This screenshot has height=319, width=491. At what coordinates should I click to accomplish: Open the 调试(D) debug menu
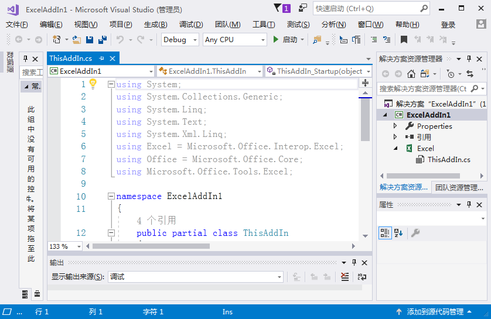pos(191,25)
